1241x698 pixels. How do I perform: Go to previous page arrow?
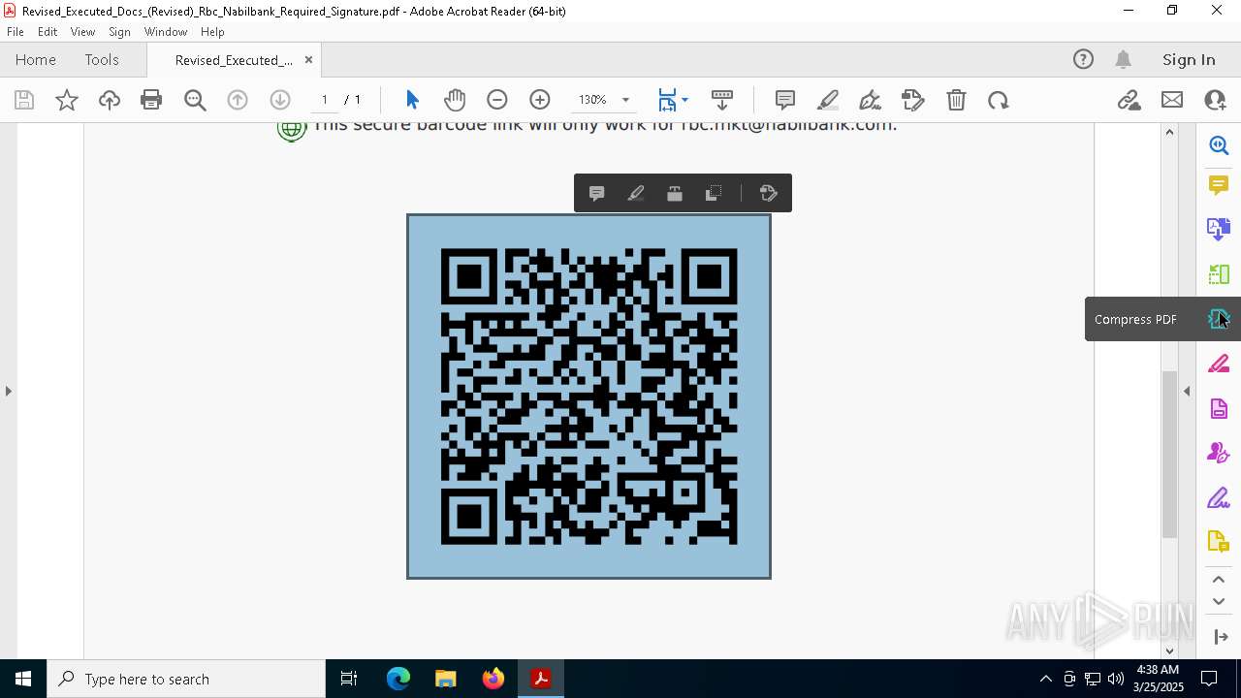[x=238, y=100]
